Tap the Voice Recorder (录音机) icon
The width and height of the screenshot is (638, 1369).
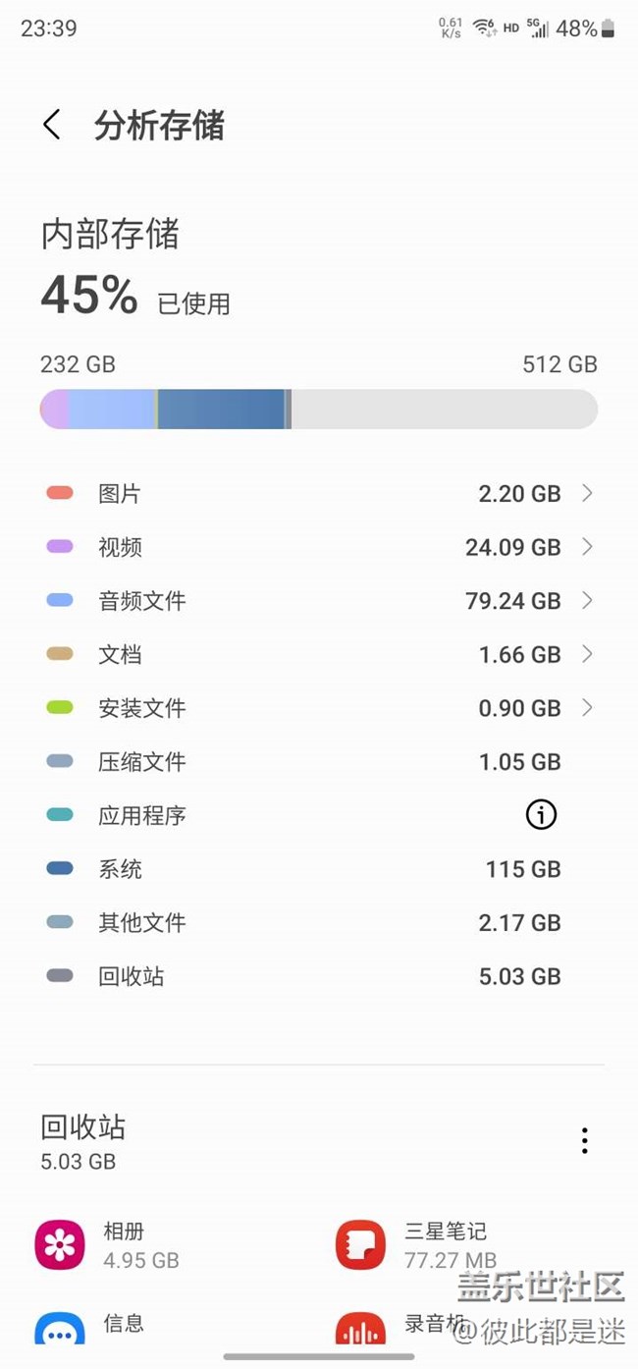pyautogui.click(x=360, y=1331)
